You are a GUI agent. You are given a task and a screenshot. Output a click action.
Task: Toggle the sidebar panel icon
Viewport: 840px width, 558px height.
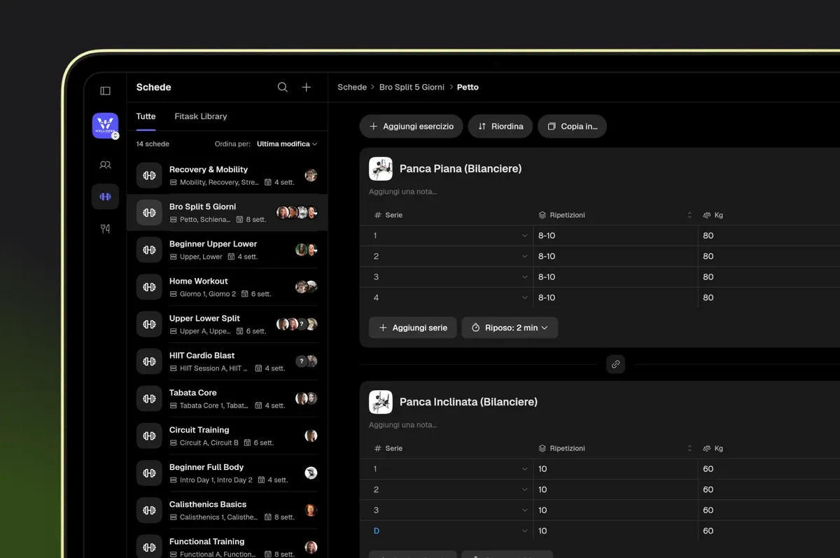click(x=105, y=91)
